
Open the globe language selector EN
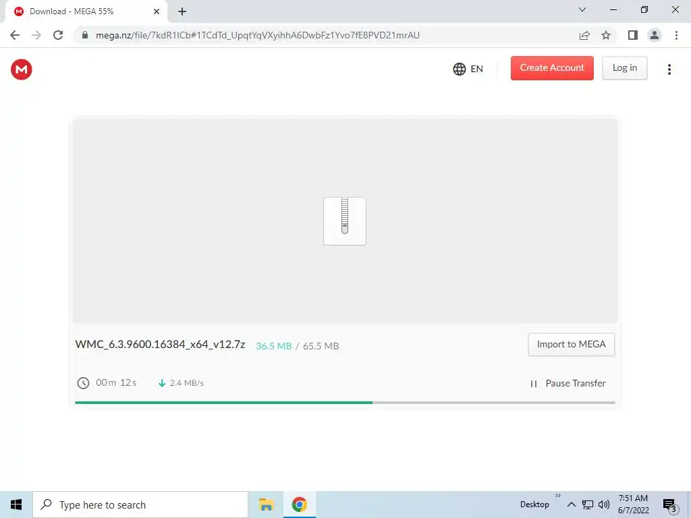click(468, 69)
